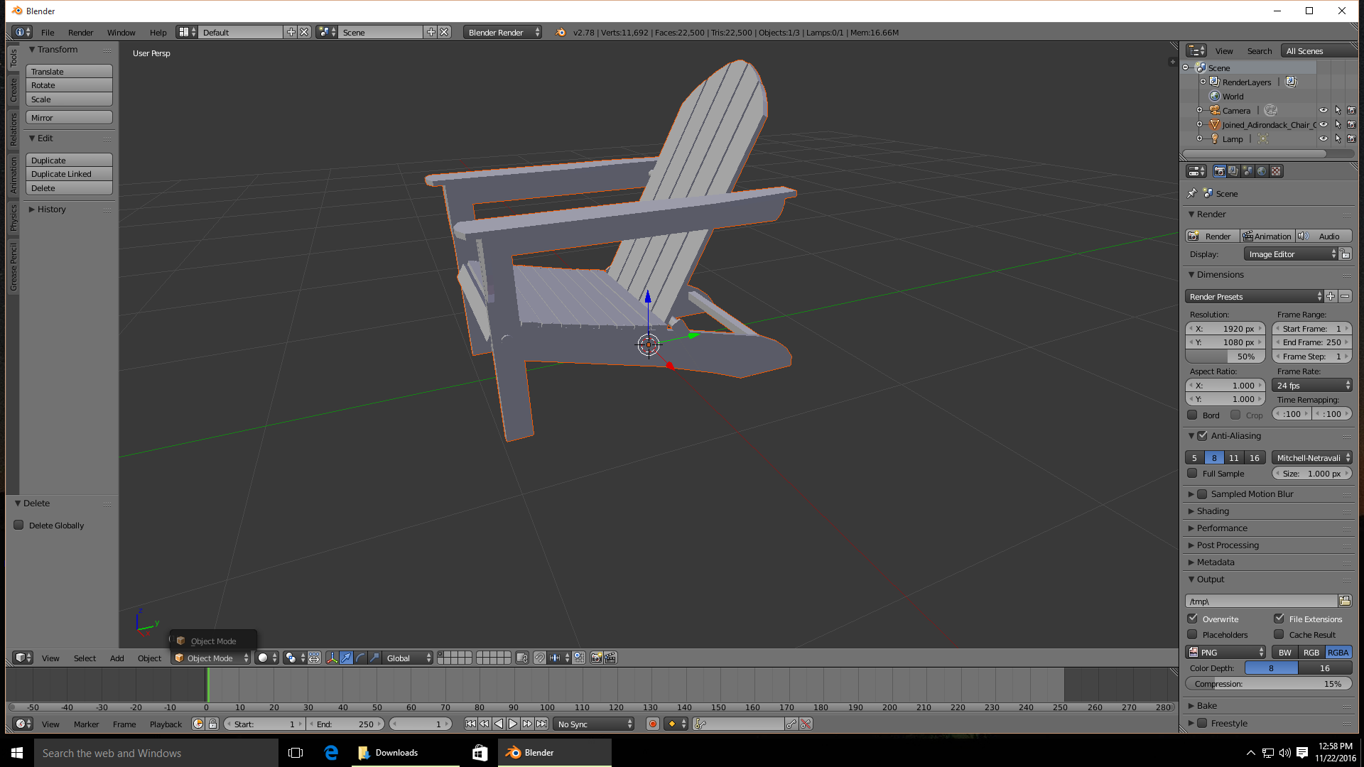This screenshot has width=1364, height=767.
Task: Open the Add menu in viewport header
Action: [x=117, y=658]
